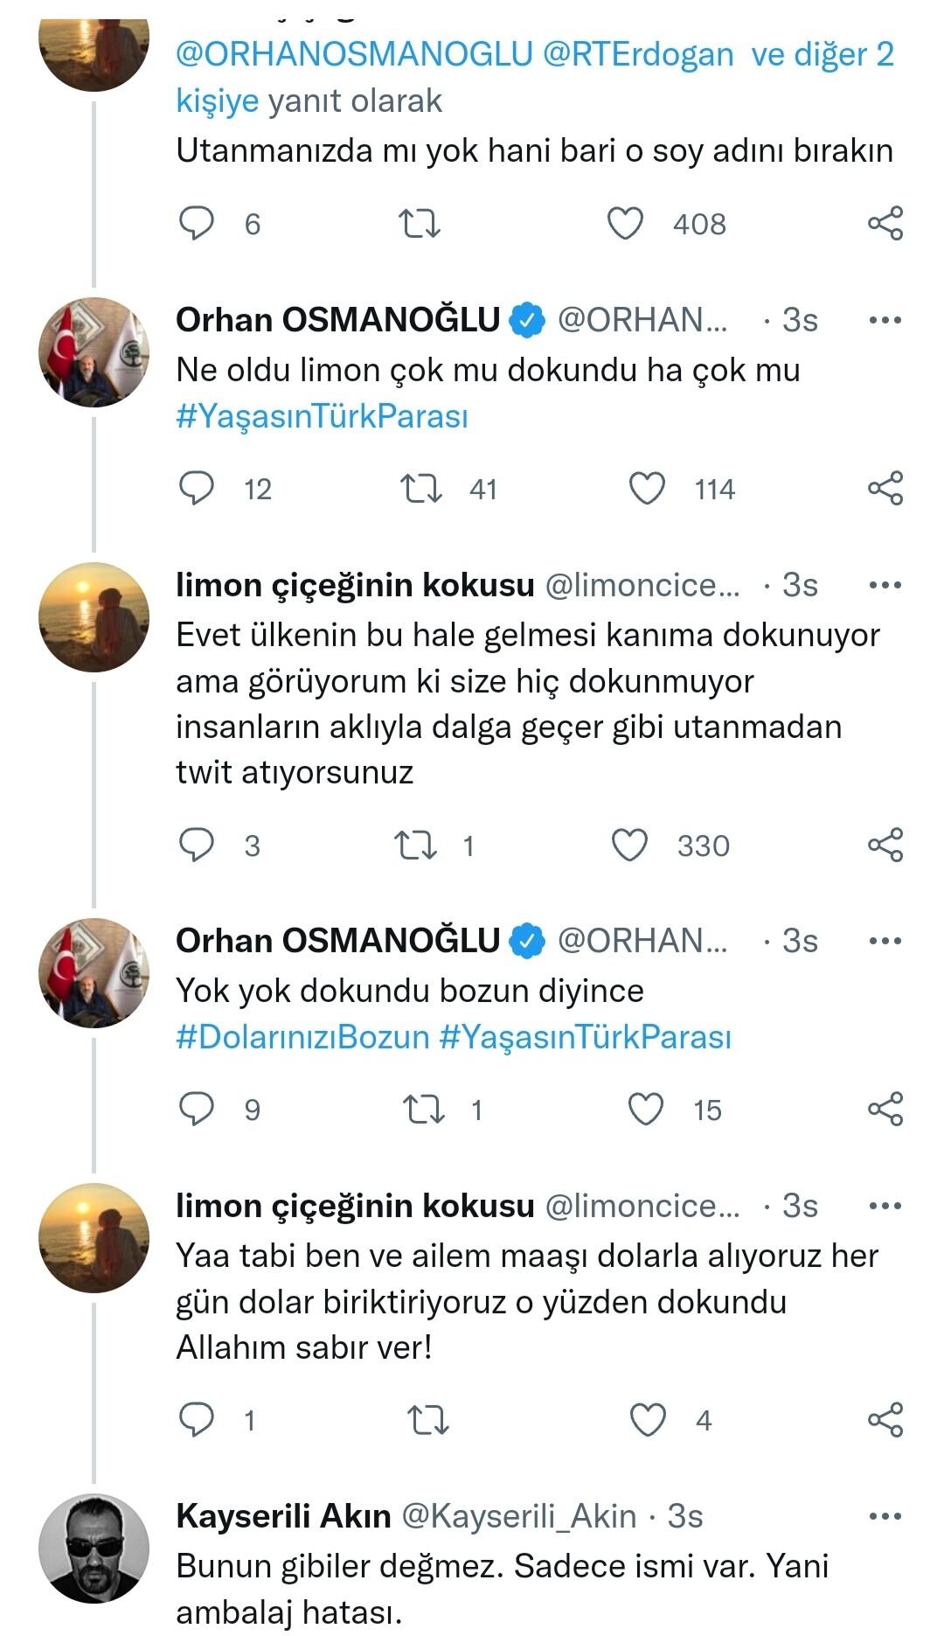Reply to the tweet with 12 comments
Image resolution: width=944 pixels, height=1636 pixels.
coord(197,489)
